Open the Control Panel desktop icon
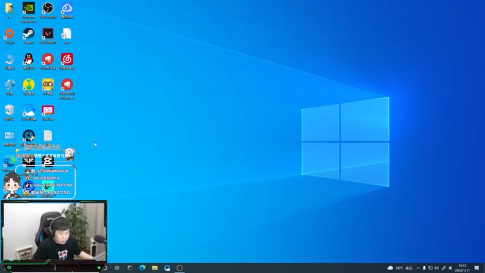485x273 pixels. (10, 138)
